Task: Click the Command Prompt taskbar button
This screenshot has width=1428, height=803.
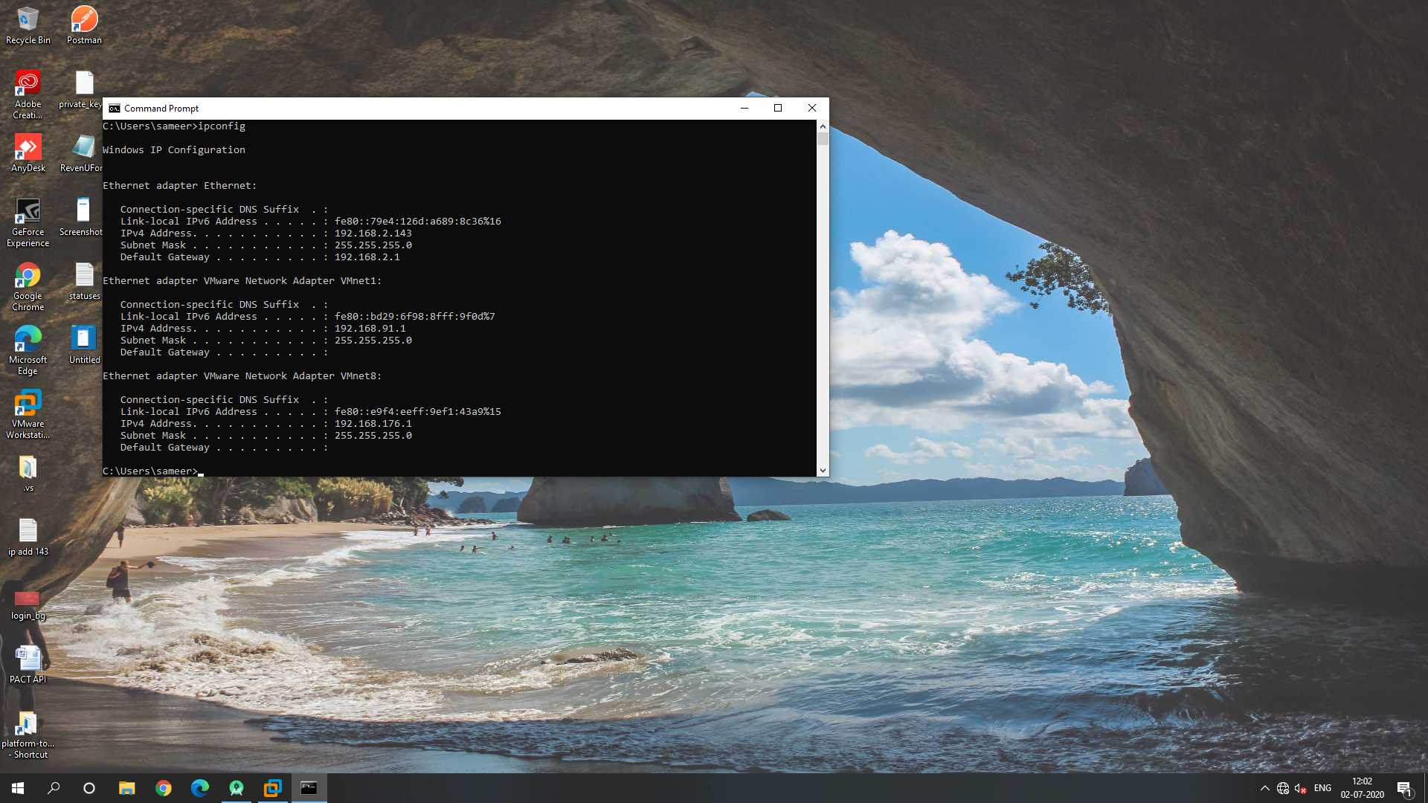Action: click(309, 788)
